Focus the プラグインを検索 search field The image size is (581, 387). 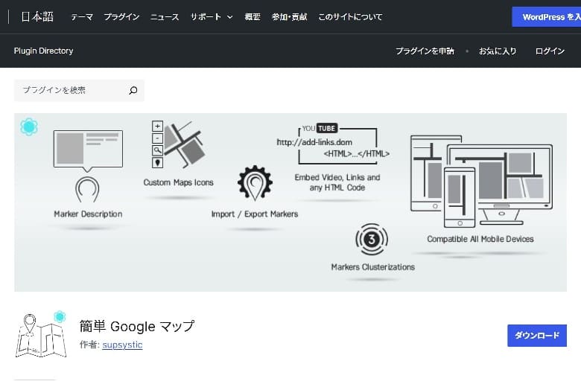pos(79,90)
